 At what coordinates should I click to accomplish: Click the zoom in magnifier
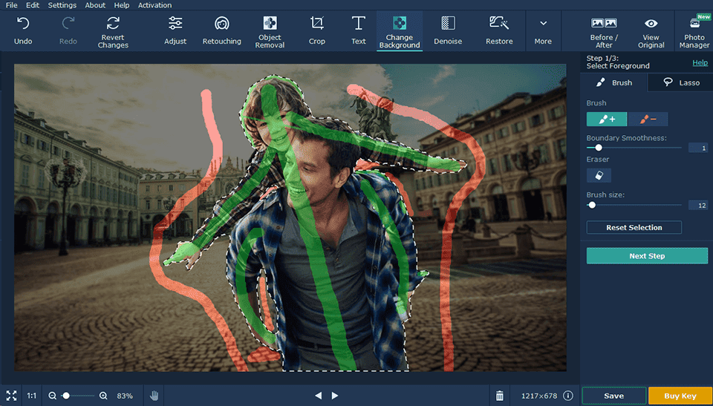tap(103, 396)
